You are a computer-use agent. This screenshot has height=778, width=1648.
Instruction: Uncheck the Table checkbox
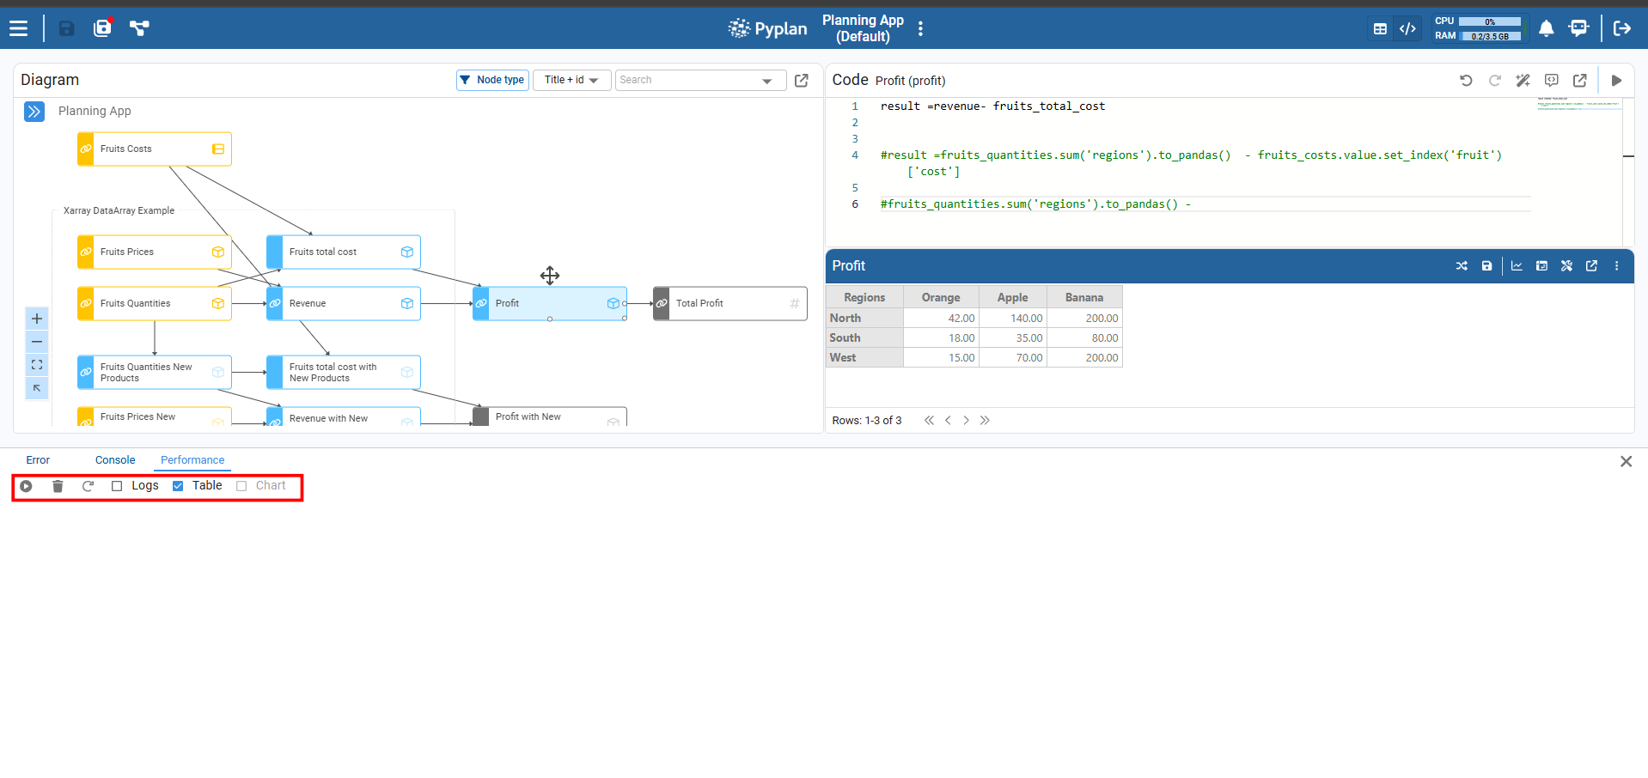[178, 486]
